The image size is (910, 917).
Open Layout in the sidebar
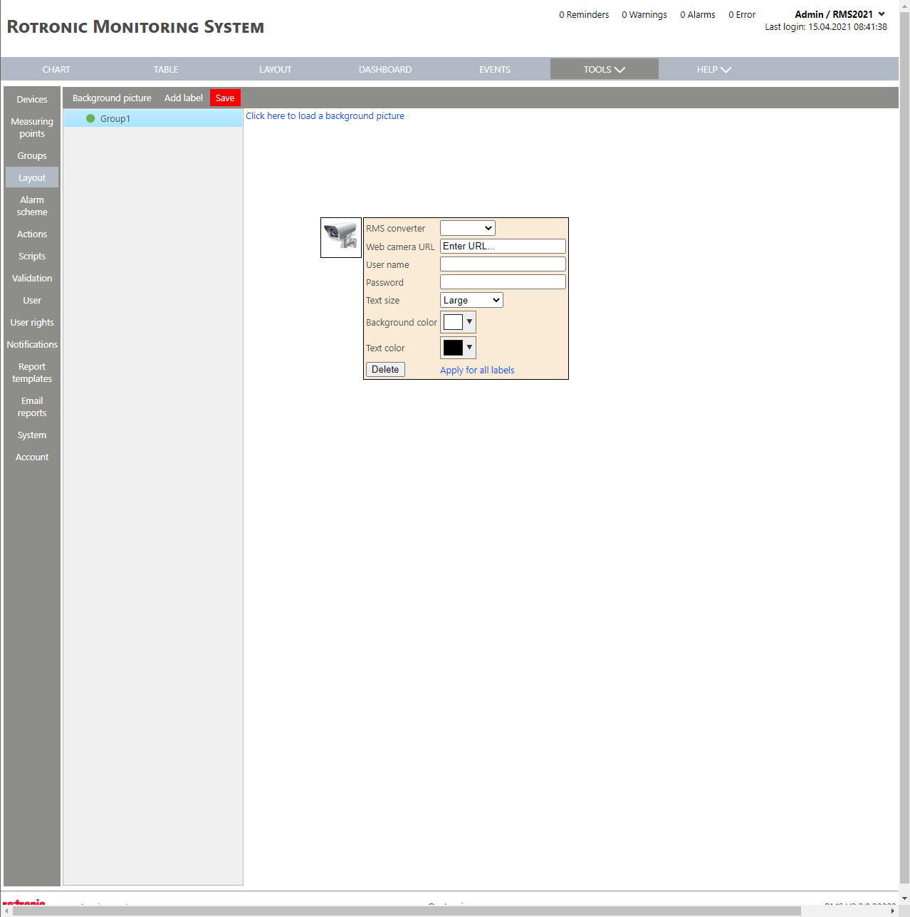click(x=32, y=177)
